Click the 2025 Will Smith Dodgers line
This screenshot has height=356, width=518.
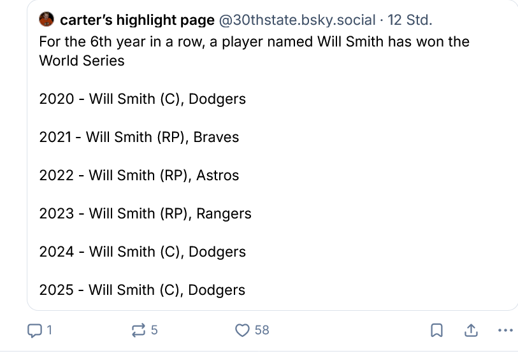pos(142,290)
